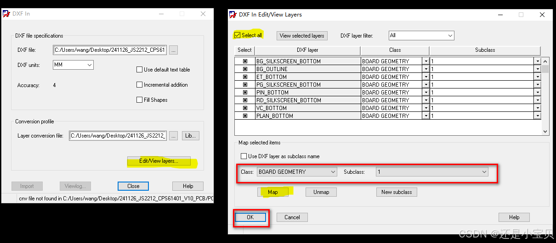This screenshot has height=243, width=556.
Task: Close the DXF In Edit/View Layers window
Action: 542,15
